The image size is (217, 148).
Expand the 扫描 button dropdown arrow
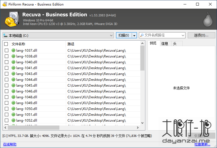tap(134, 36)
